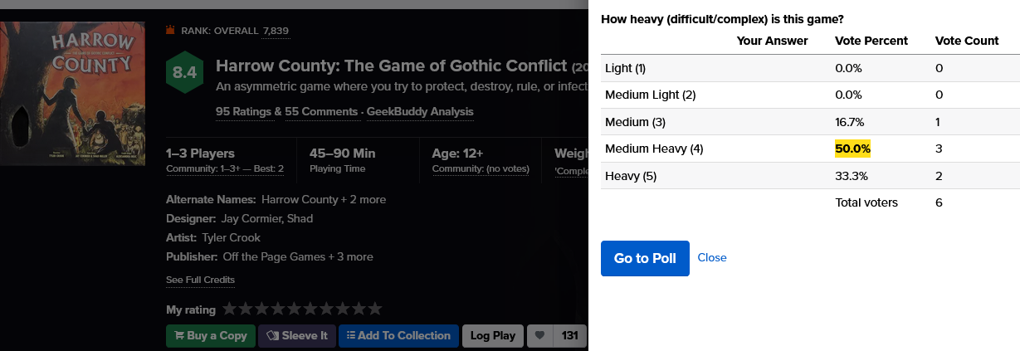Click the 8.4 rating hexagon badge
The height and width of the screenshot is (351, 1020).
point(185,73)
